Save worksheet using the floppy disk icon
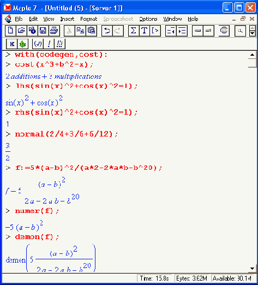 point(43,31)
